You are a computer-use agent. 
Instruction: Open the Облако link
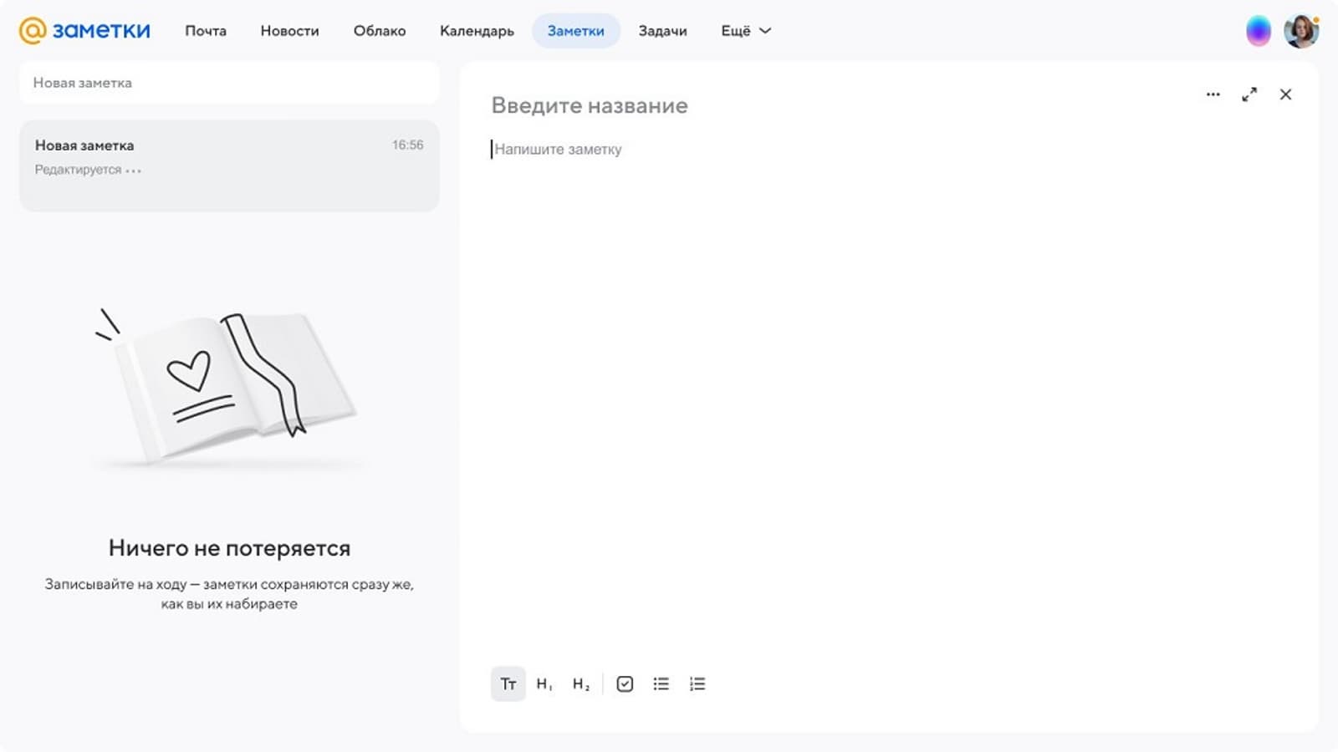[x=380, y=31]
